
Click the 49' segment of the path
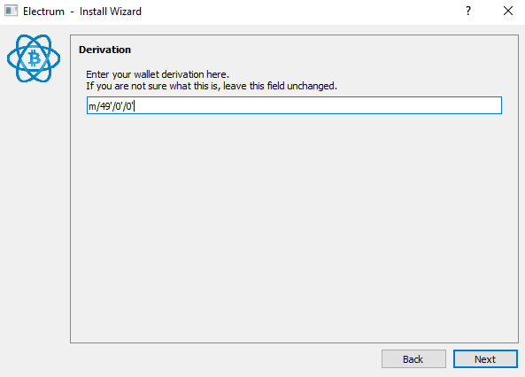(106, 106)
